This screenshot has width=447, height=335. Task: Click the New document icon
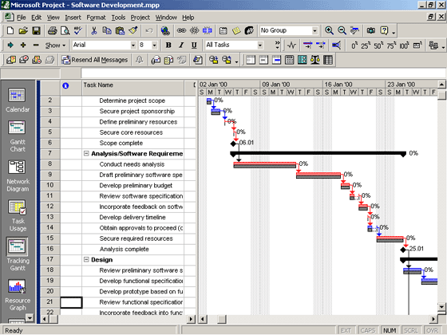coord(10,30)
